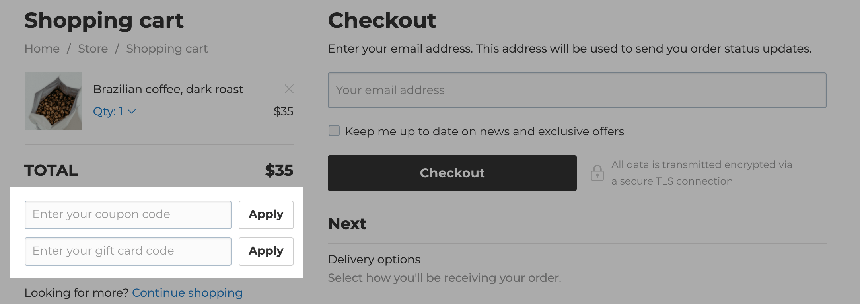Viewport: 860px width, 304px height.
Task: Focus the gift card code field
Action: (x=128, y=251)
